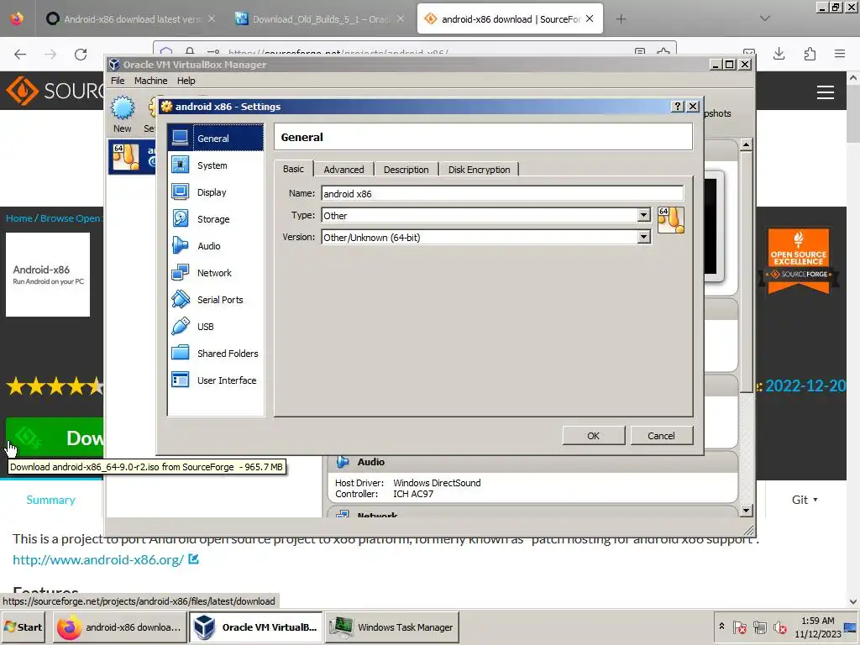Switch to the Disk Encryption tab
Image resolution: width=860 pixels, height=645 pixels.
click(x=480, y=170)
